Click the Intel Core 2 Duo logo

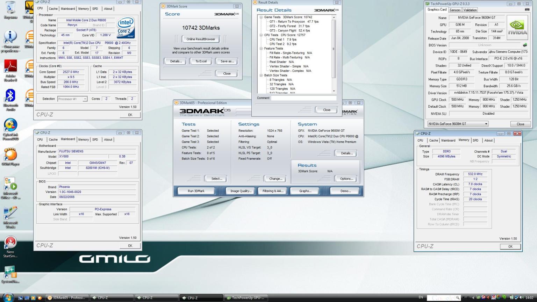click(x=126, y=28)
